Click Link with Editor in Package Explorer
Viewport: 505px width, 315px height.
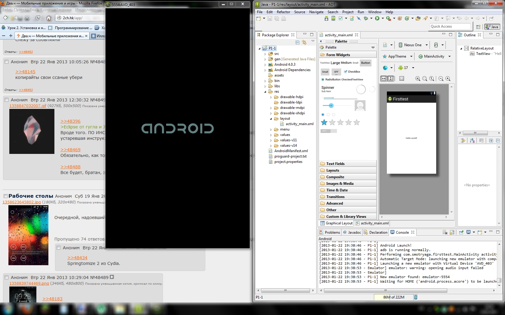pyautogui.click(x=304, y=42)
